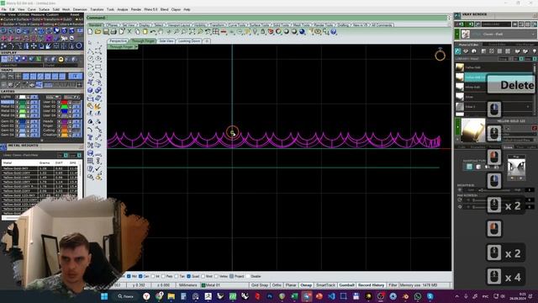Click the Cut scissors icon in toolbar
This screenshot has width=538, height=303.
point(129,32)
